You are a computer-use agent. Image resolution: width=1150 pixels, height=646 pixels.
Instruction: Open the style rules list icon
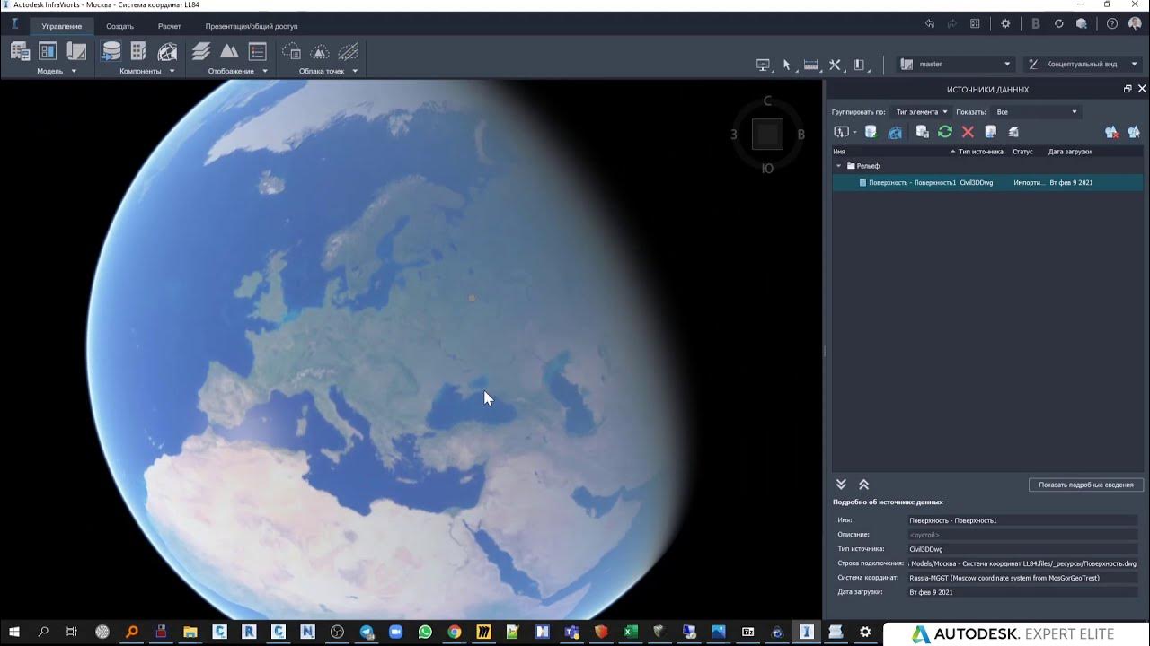coord(257,52)
